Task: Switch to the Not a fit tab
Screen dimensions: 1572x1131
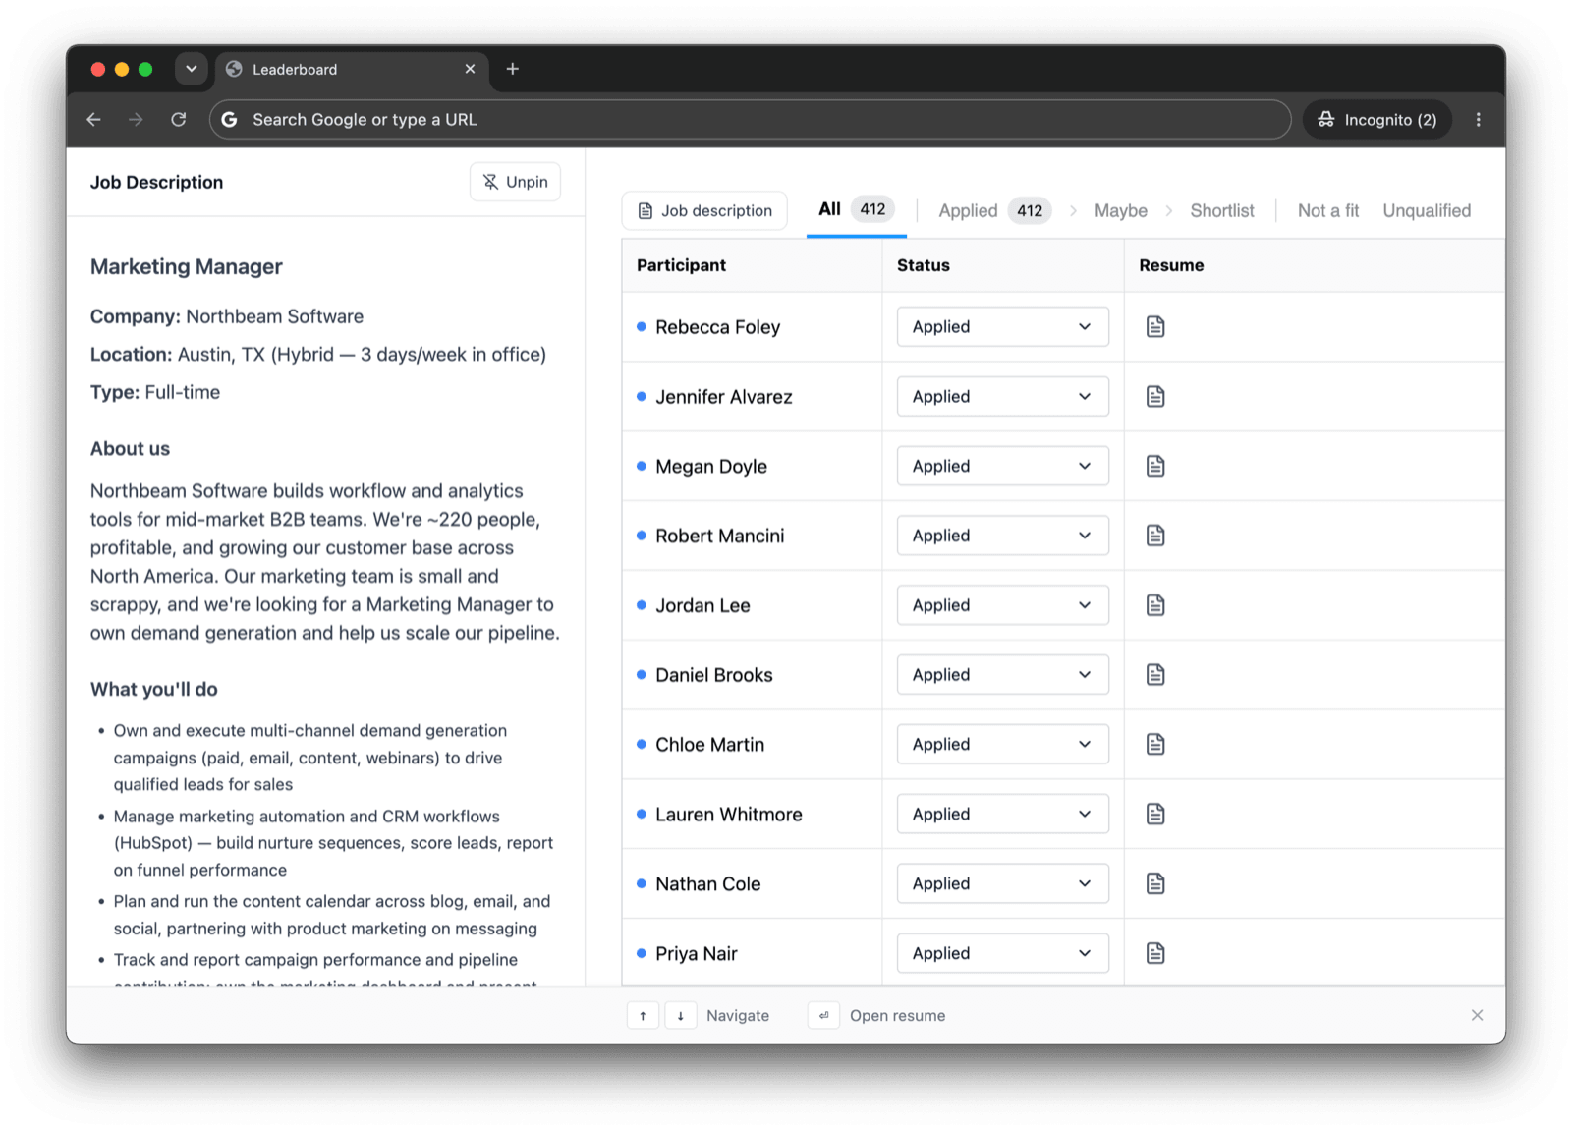Action: tap(1328, 210)
